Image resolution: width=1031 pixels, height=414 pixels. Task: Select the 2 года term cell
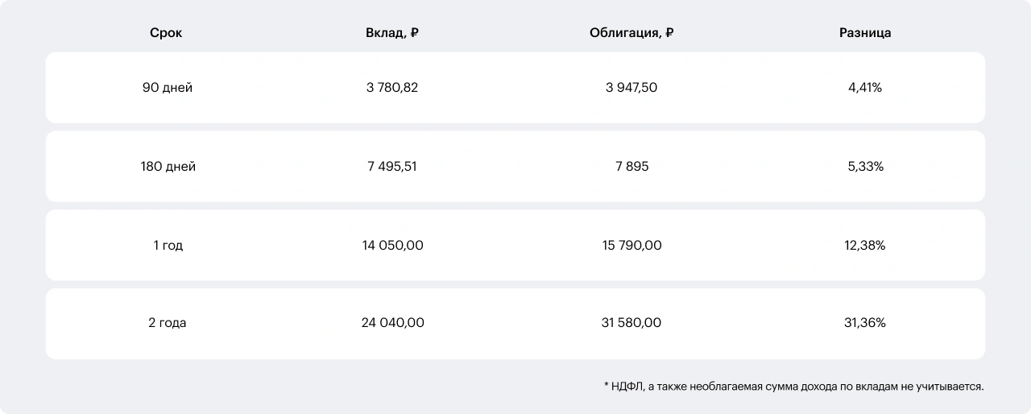coord(168,323)
